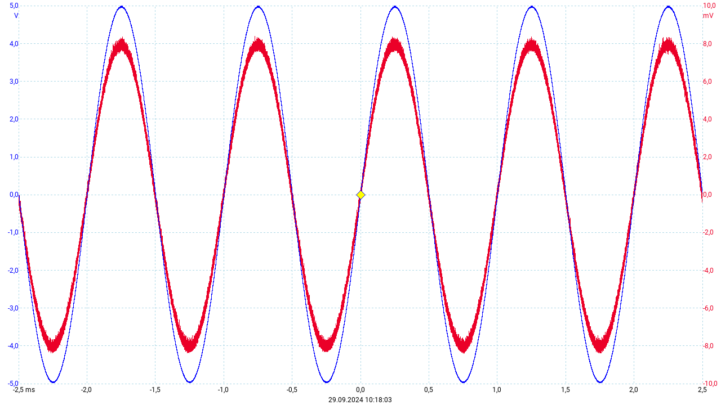Click '-4,0' on the red mV axis
This screenshot has height=405, width=721.
click(709, 271)
